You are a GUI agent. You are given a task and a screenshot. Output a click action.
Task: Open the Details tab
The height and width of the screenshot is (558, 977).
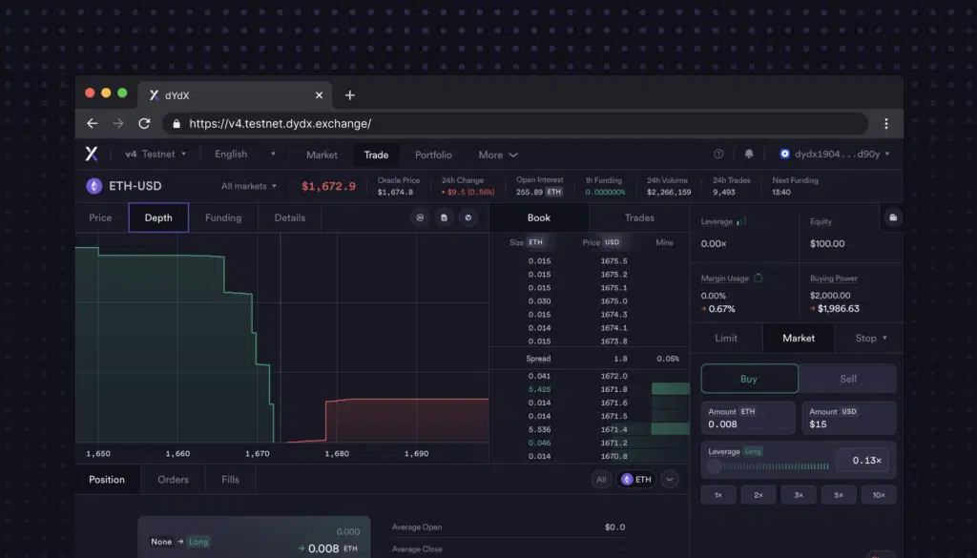pyautogui.click(x=290, y=217)
